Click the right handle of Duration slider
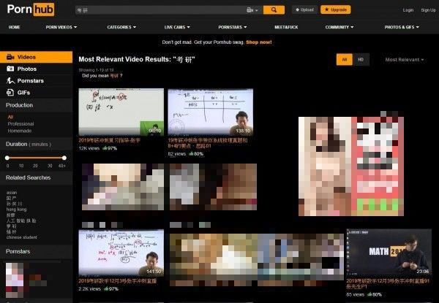Screen dimensions: 439x303 (65, 158)
